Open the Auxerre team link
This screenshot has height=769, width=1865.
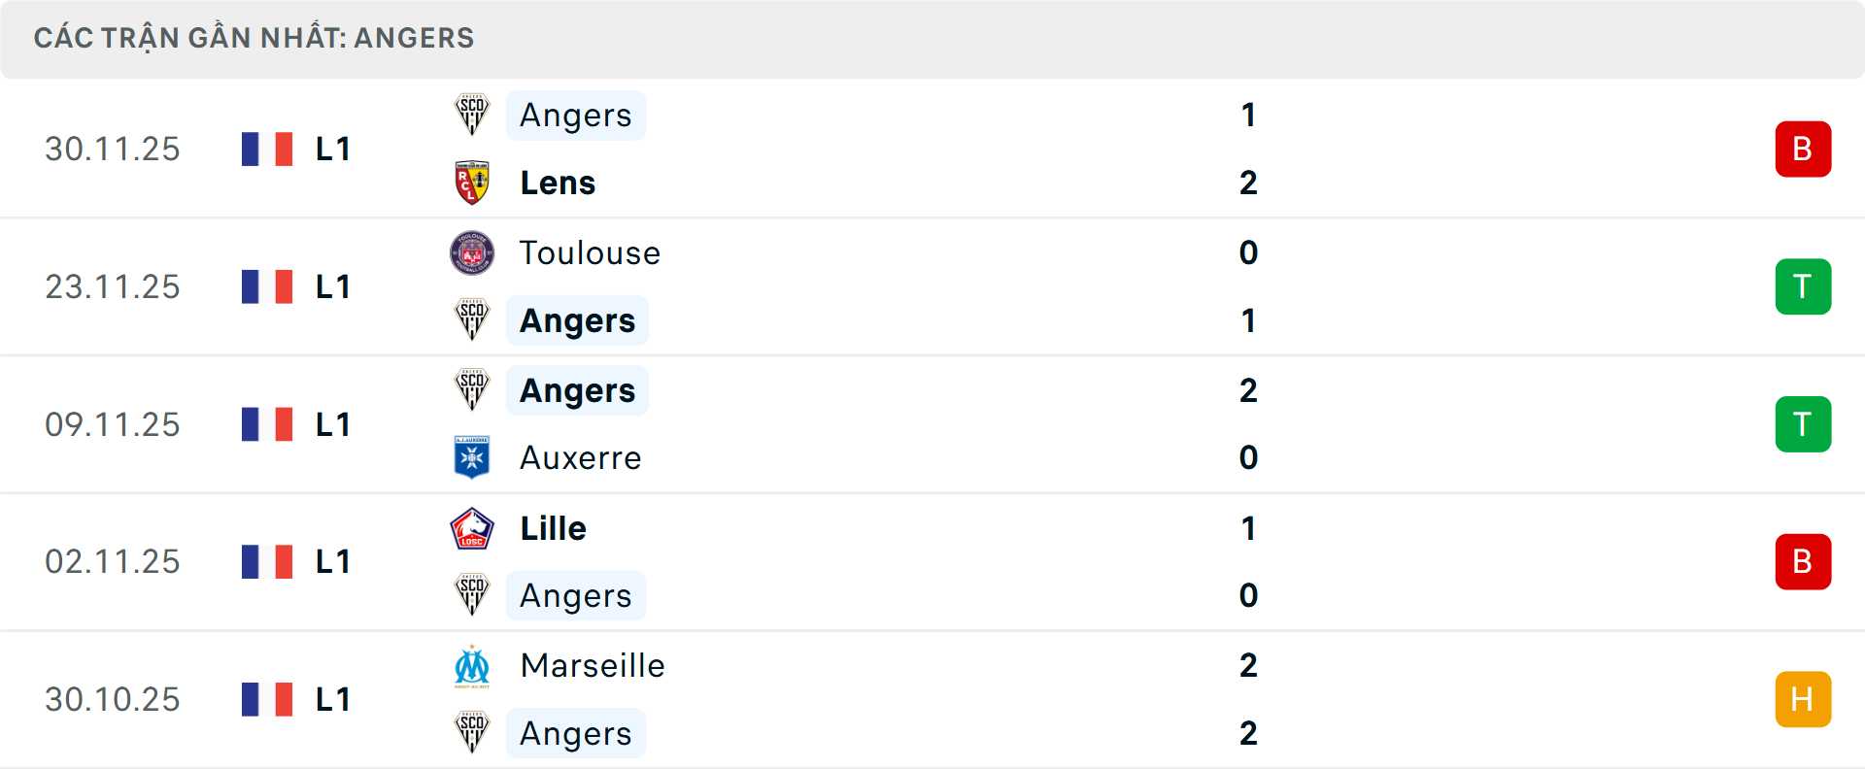[x=580, y=457]
